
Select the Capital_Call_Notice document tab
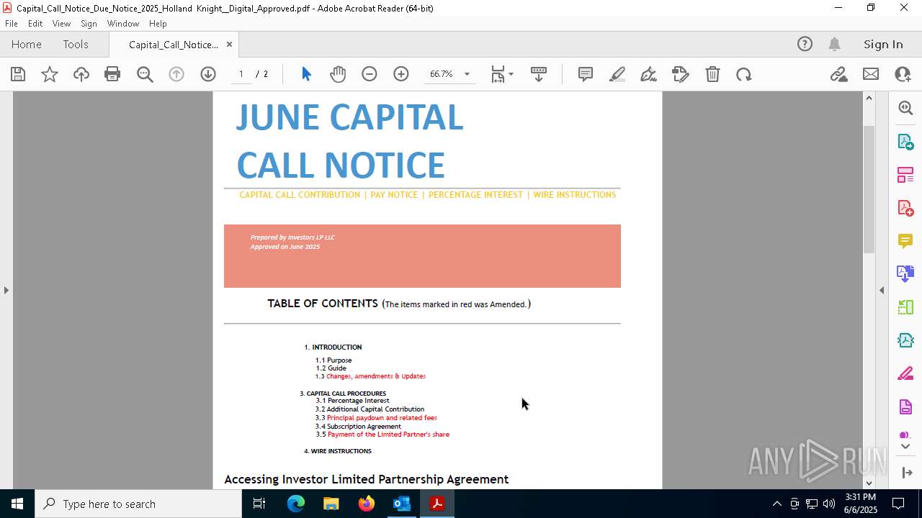tap(174, 45)
